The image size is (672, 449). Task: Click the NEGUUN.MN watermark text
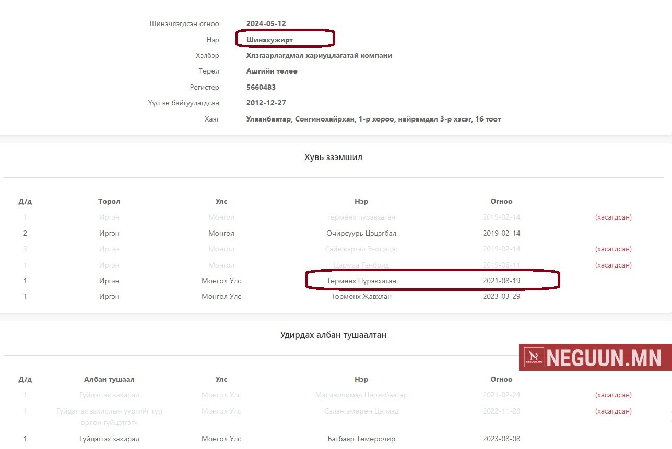[x=605, y=358]
